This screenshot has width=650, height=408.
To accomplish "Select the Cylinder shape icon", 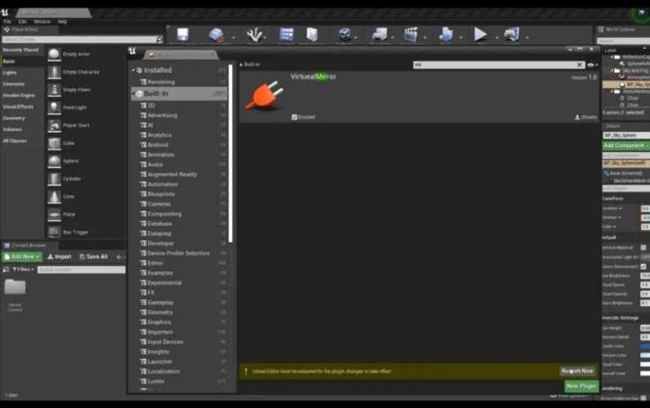I will [54, 179].
